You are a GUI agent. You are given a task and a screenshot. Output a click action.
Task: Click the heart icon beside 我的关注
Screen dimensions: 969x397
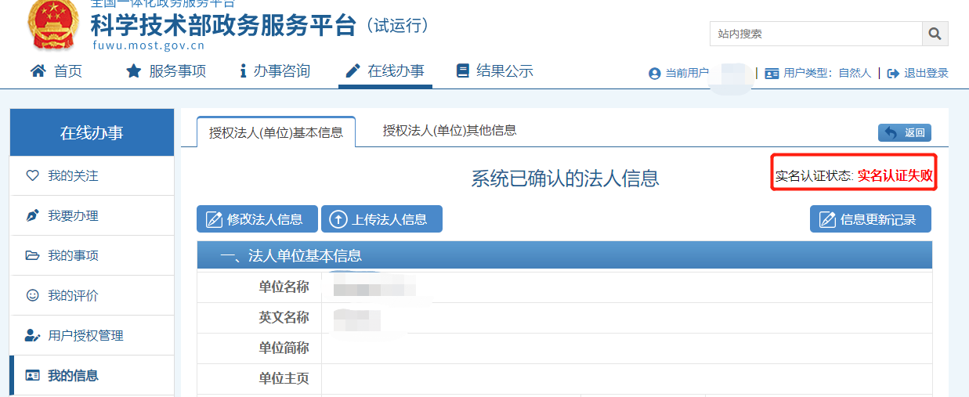32,176
